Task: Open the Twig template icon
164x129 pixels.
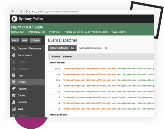Action: pos(14,109)
